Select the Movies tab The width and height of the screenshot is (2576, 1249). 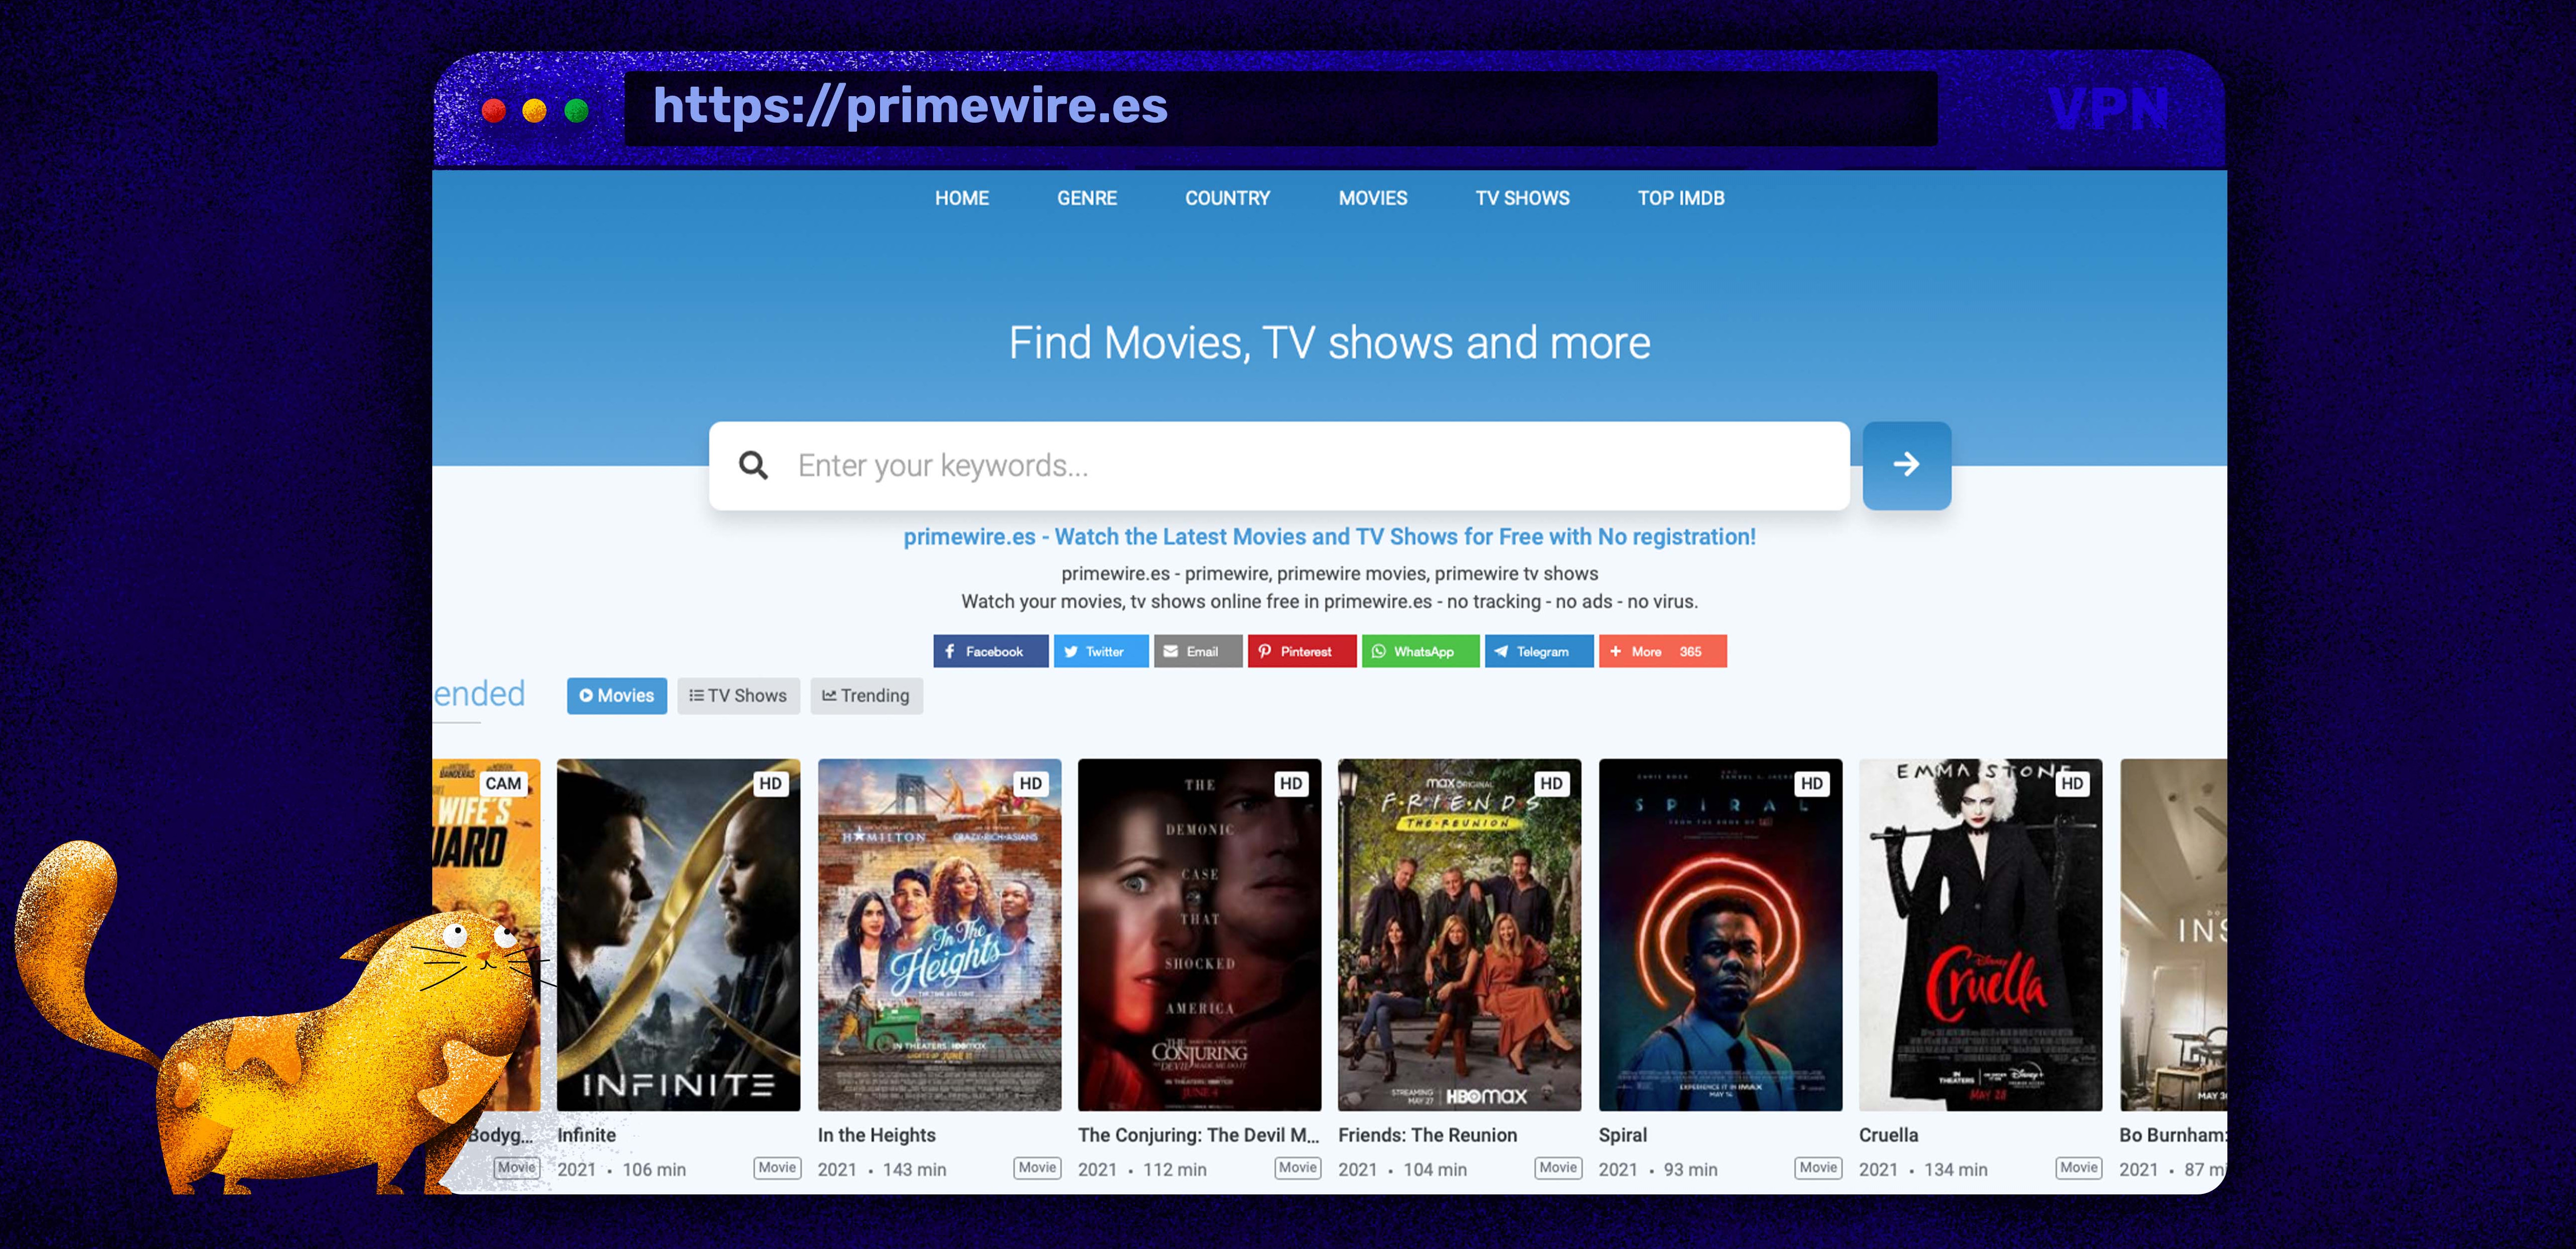point(616,695)
